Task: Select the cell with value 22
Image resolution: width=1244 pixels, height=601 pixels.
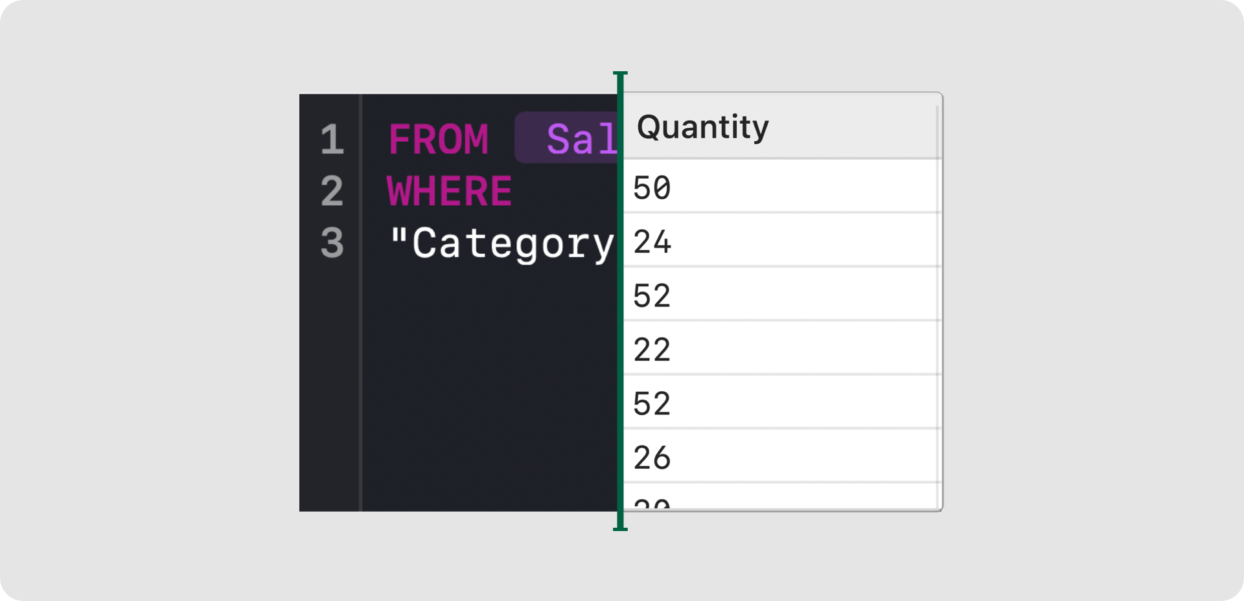Action: point(780,348)
